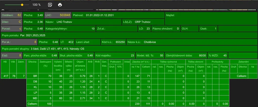The height and width of the screenshot is (107, 258).
Task: Click the Zásoba column header
Action: click(140, 61)
